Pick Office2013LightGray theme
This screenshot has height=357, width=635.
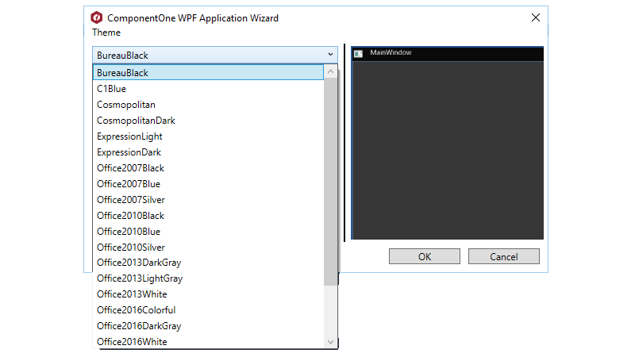(208, 278)
